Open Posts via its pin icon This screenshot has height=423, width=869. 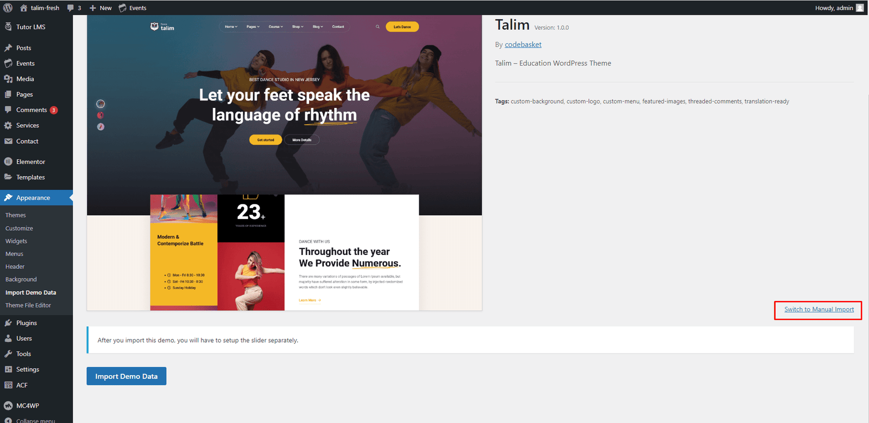pos(8,48)
